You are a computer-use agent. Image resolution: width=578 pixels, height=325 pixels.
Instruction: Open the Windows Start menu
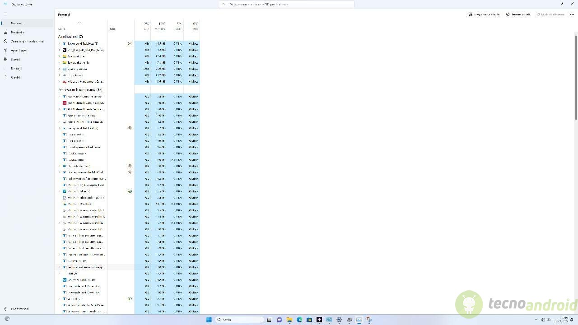pyautogui.click(x=209, y=320)
